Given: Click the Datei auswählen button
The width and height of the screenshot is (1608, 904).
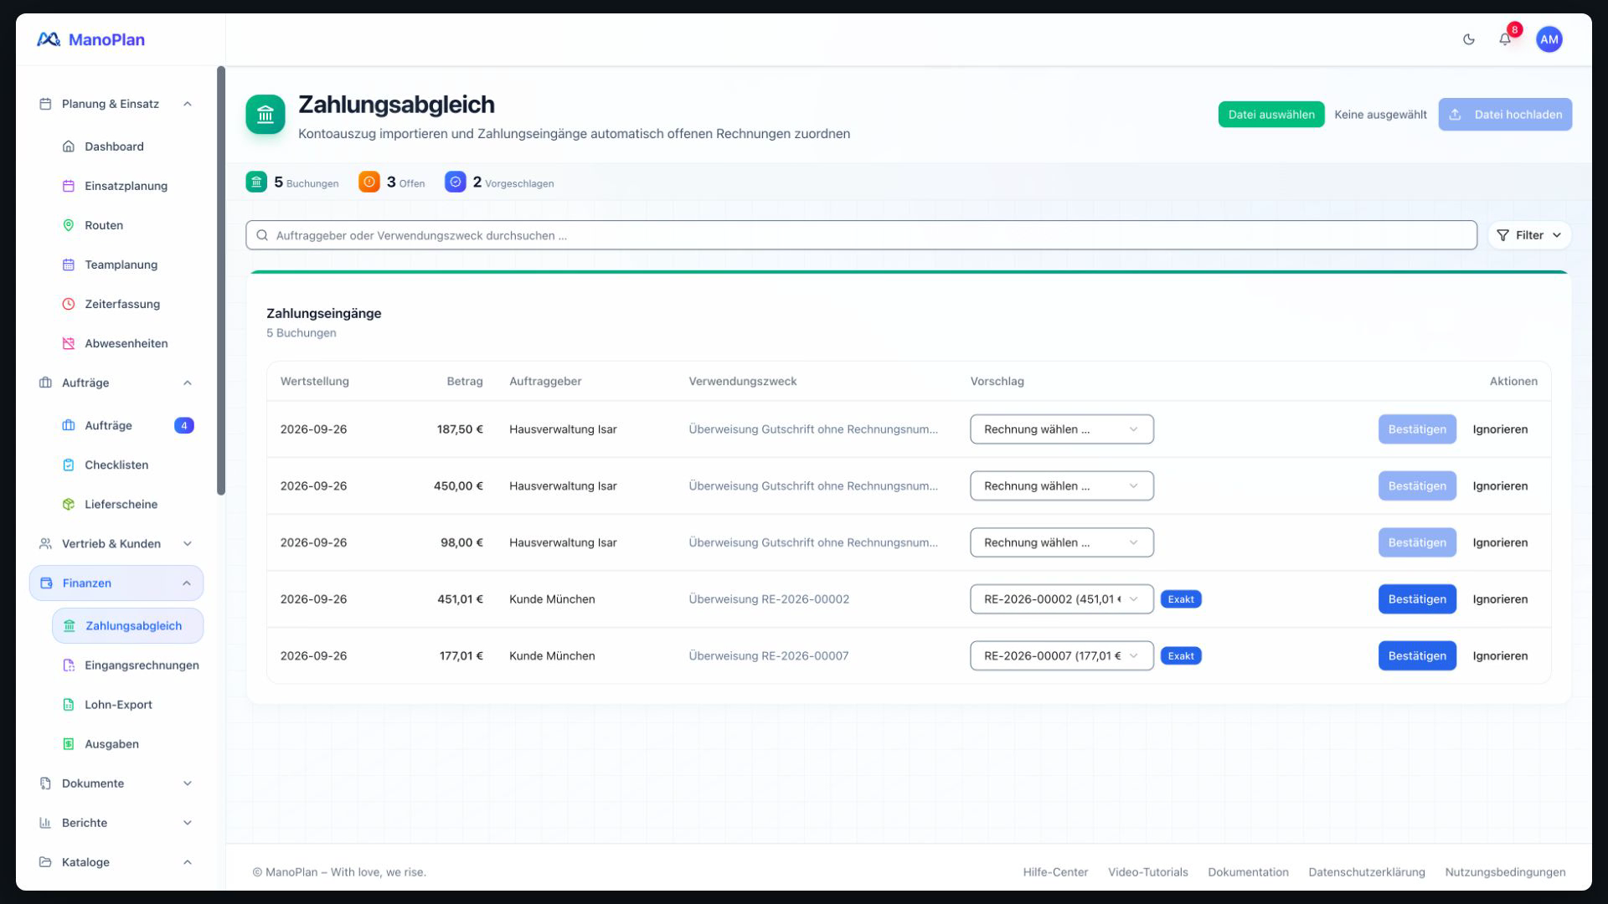Looking at the screenshot, I should tap(1271, 115).
